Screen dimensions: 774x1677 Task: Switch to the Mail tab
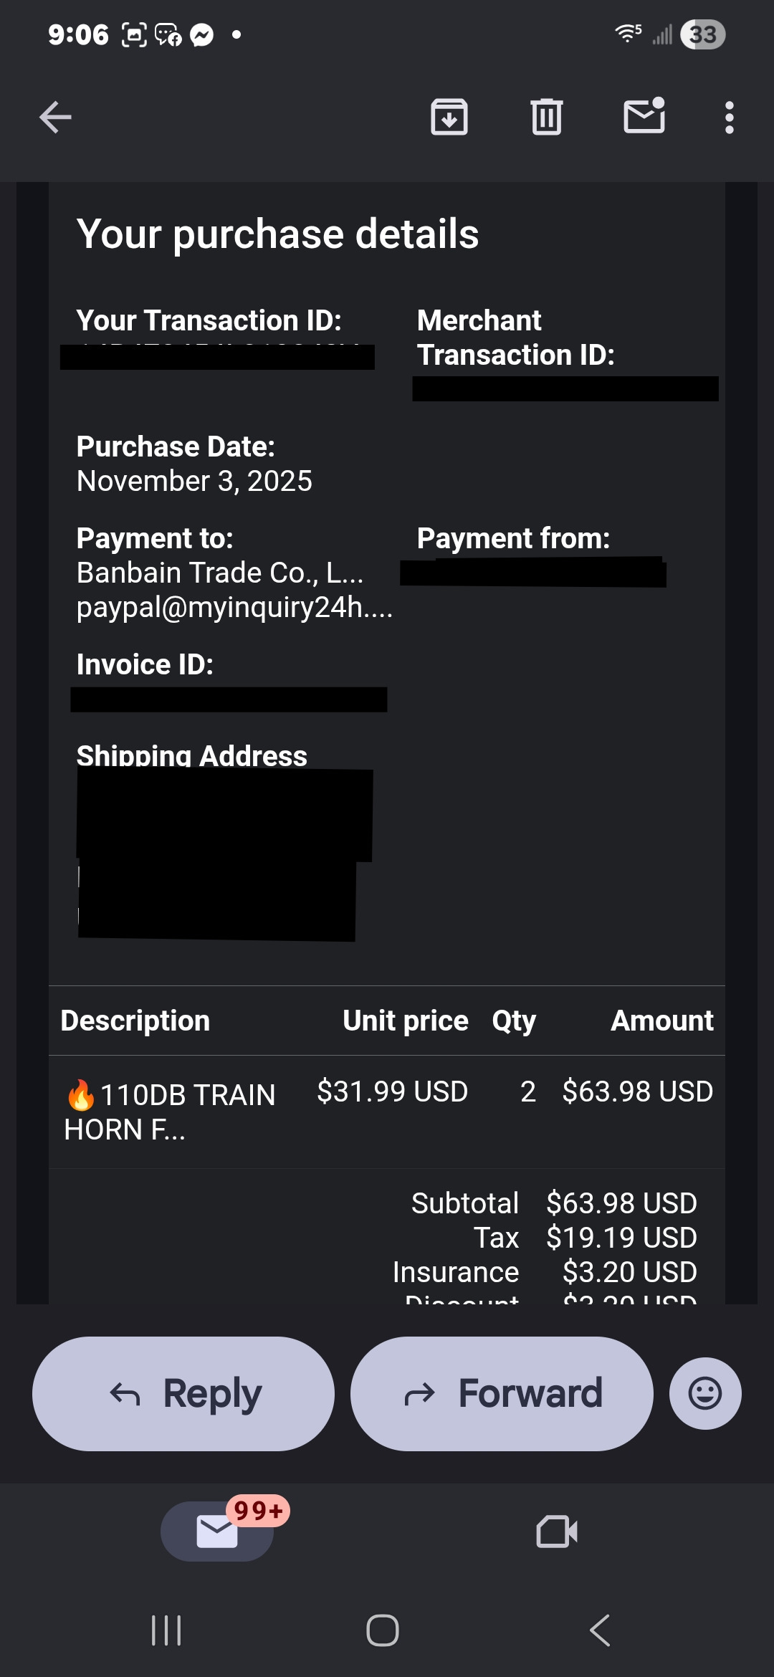[217, 1532]
